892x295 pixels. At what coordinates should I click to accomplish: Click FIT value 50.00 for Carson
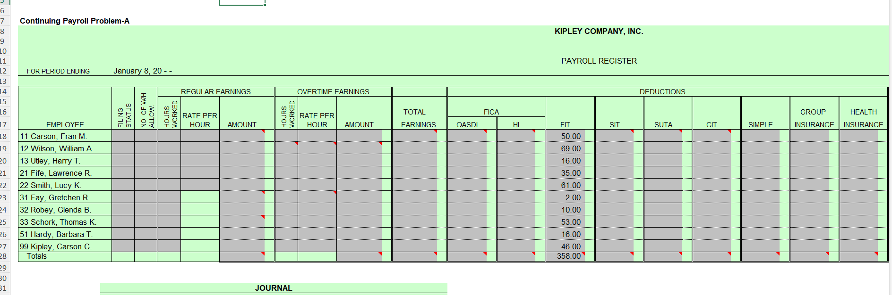(x=571, y=136)
